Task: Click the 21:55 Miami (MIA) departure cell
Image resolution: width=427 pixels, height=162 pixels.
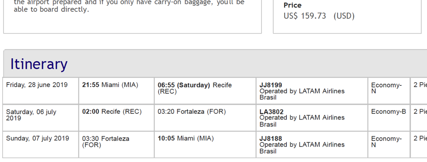Action: tap(116, 91)
